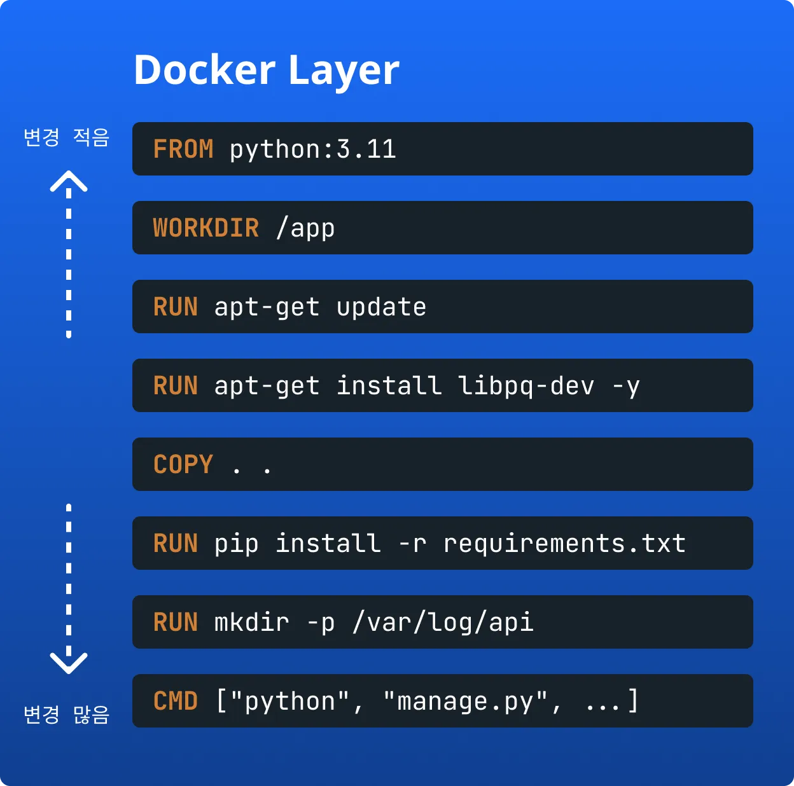This screenshot has height=786, width=794.
Task: Select the WORKDIR keyword
Action: [x=206, y=228]
